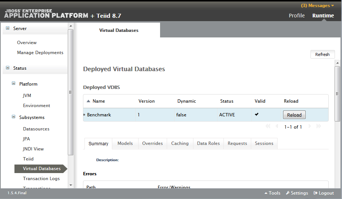Open Server Overview in sidebar
Viewport: 342px width, 199px height.
27,43
